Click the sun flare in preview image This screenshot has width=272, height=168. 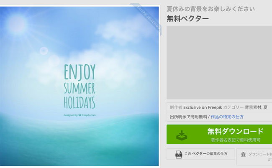coord(17,24)
